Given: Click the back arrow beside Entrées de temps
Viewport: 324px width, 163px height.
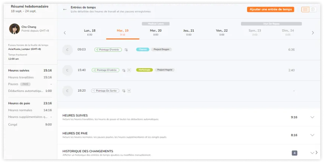Looking at the screenshot, I should pos(65,9).
